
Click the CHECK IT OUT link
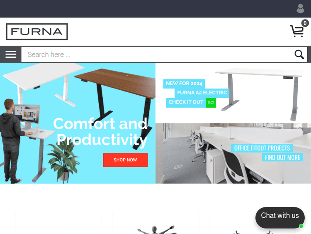pyautogui.click(x=186, y=102)
